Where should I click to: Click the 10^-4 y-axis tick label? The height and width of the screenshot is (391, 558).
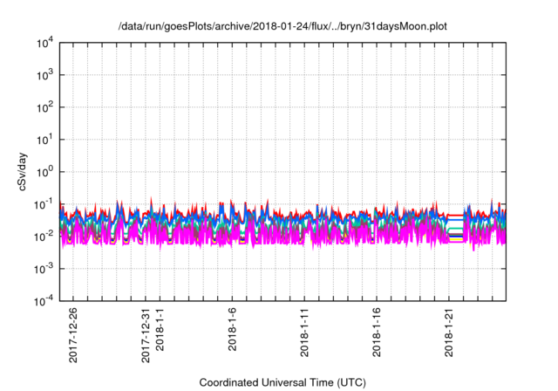pyautogui.click(x=44, y=301)
